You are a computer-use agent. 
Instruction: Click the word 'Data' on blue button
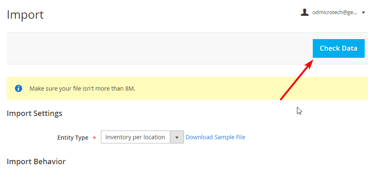tap(349, 48)
